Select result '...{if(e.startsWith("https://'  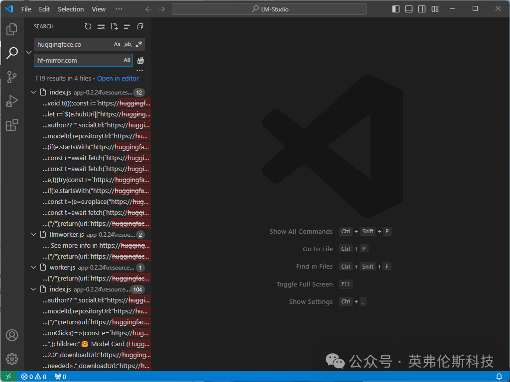97,147
